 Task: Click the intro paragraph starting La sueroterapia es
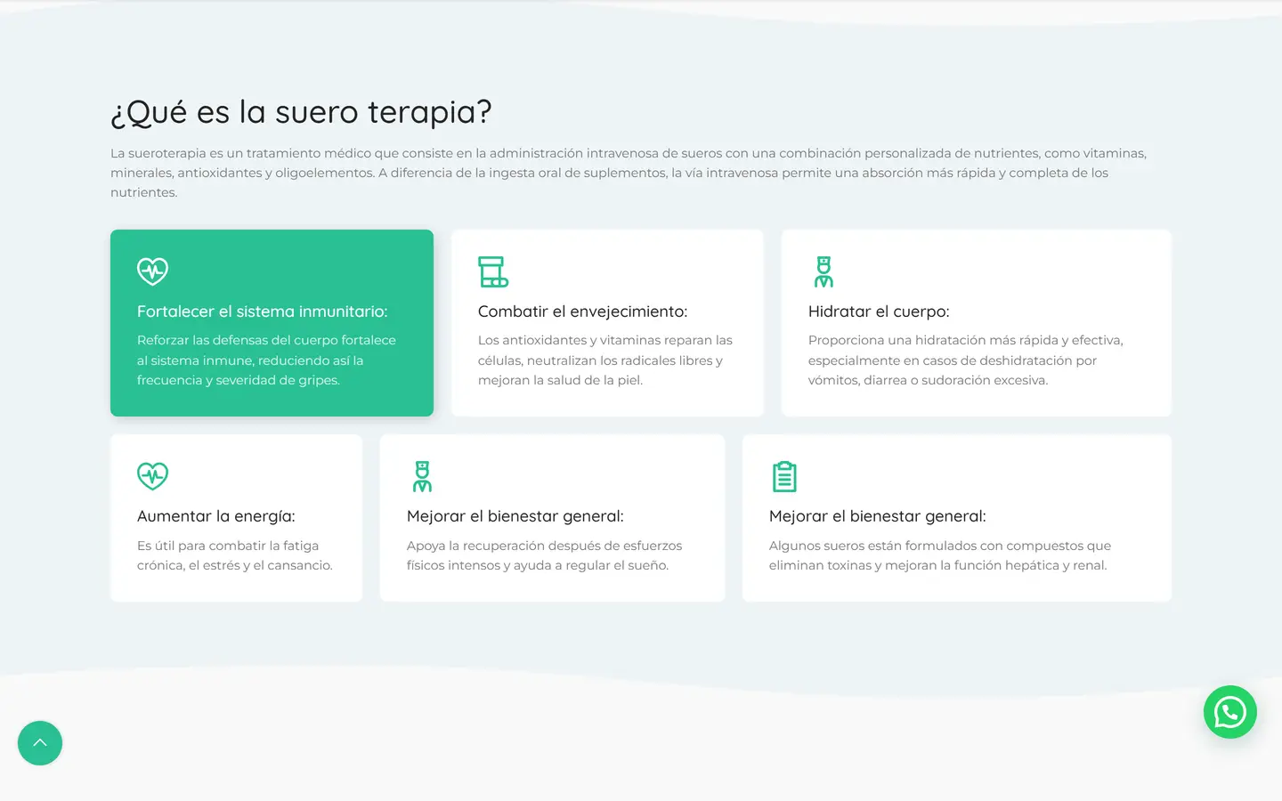629,173
